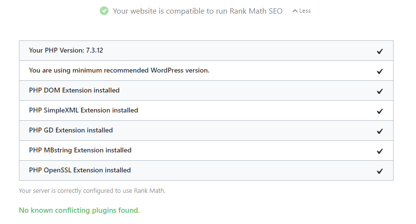Click "PHP MBstring Extension installed" label
Viewport: 416px width, 224px height.
point(80,150)
